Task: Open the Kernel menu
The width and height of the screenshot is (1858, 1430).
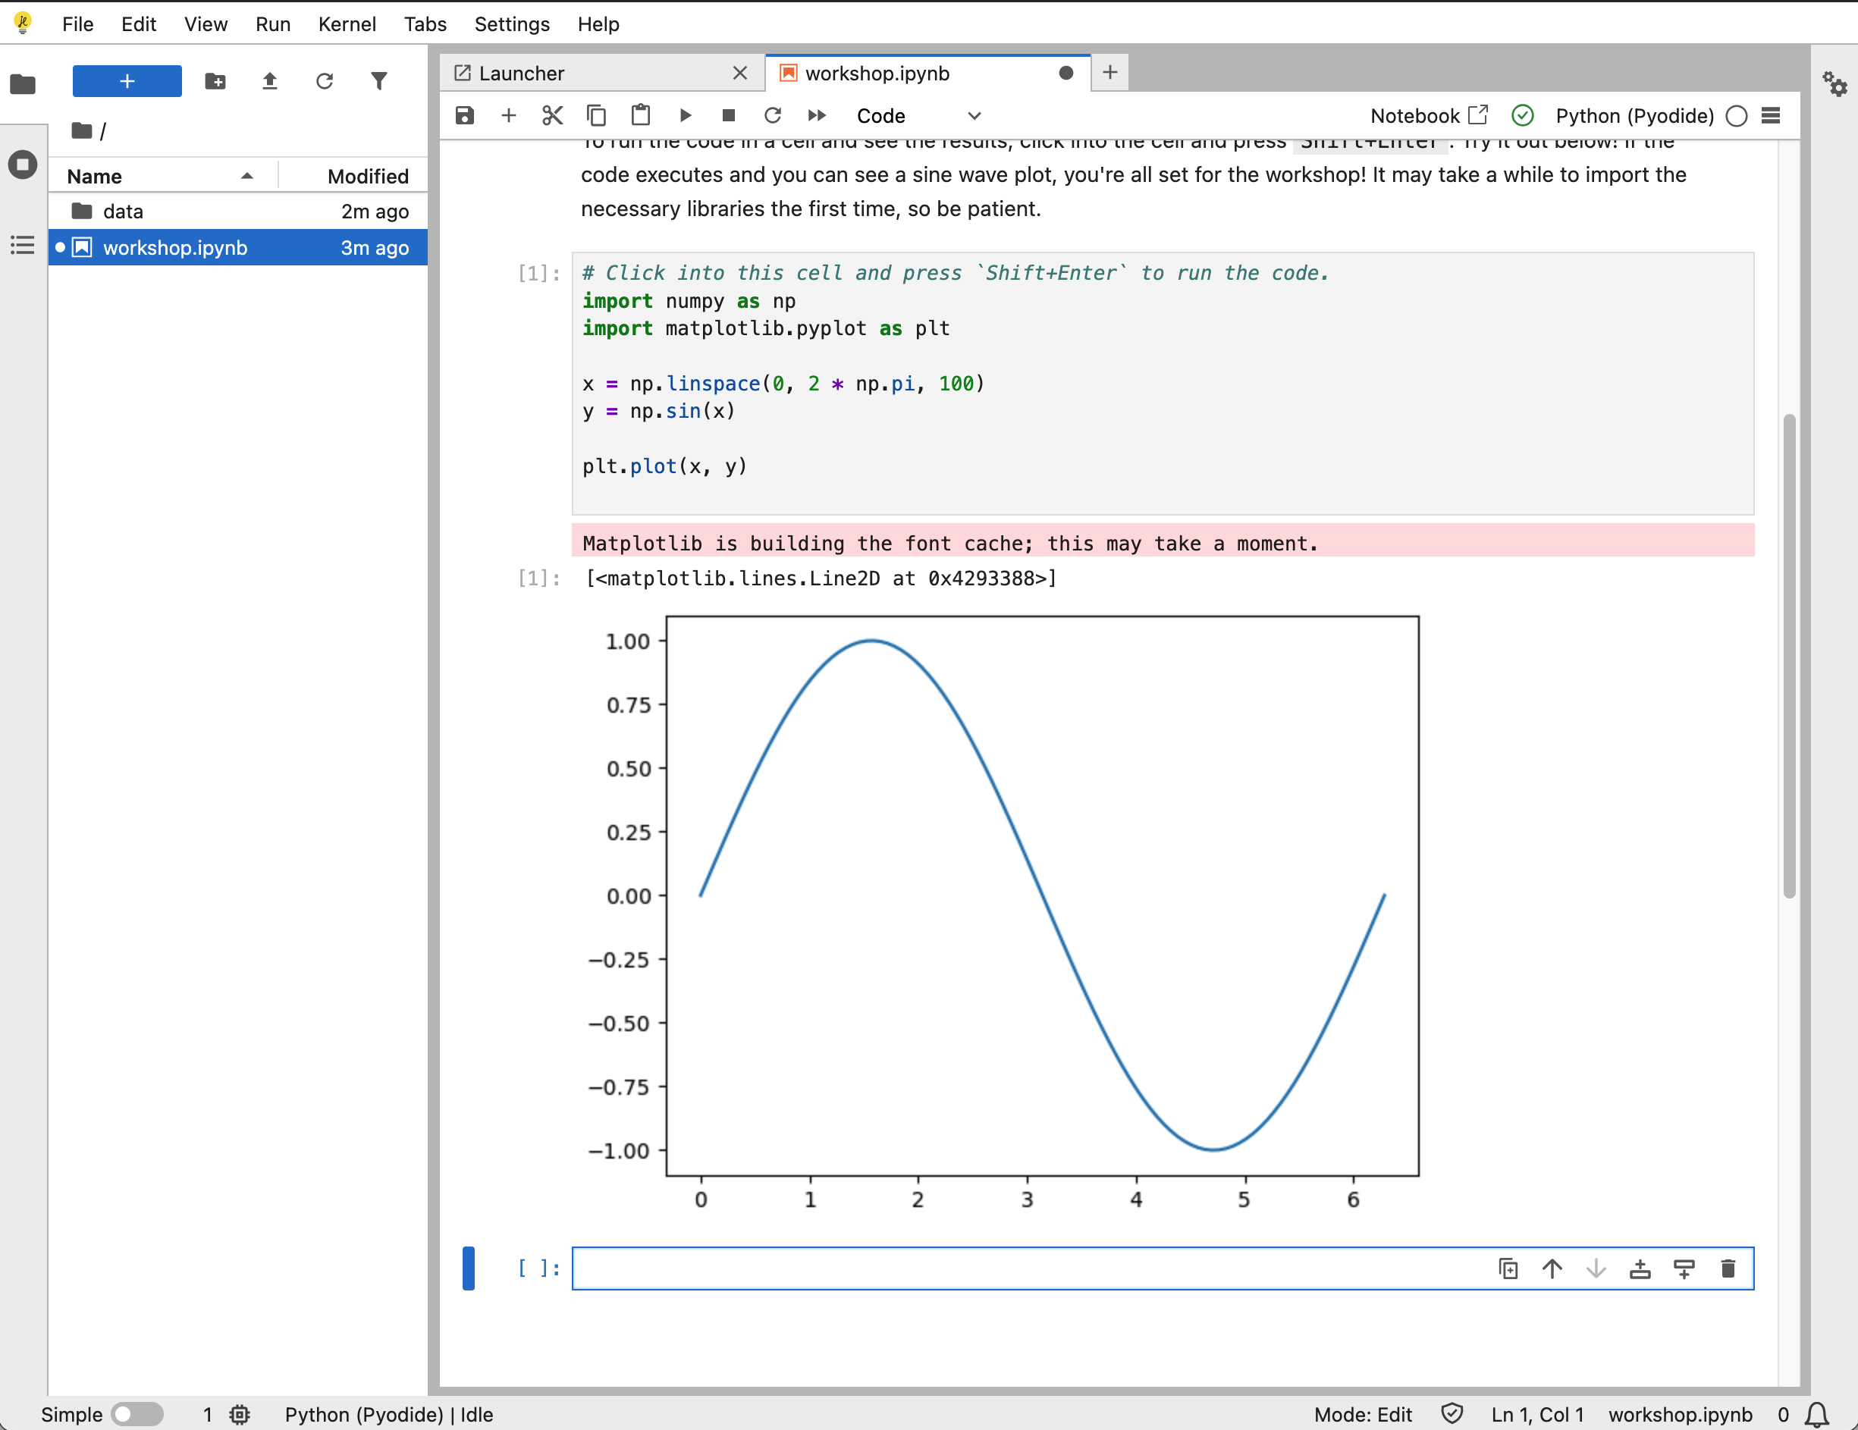Action: [347, 24]
